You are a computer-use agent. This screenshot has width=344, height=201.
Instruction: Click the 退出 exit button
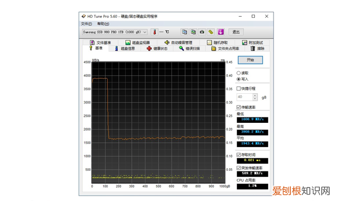(236, 32)
